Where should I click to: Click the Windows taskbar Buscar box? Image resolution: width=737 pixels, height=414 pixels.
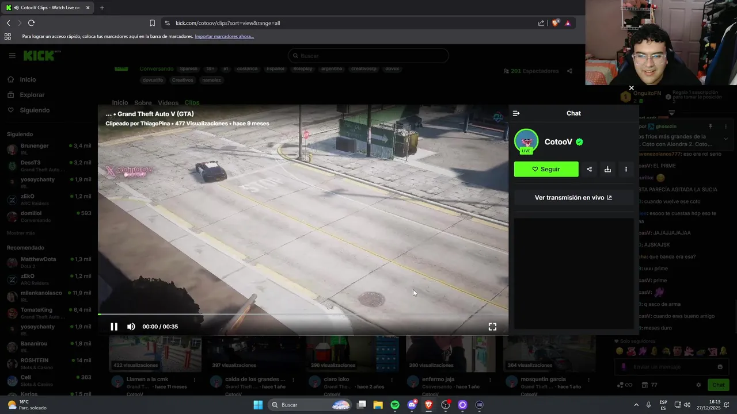pyautogui.click(x=311, y=405)
